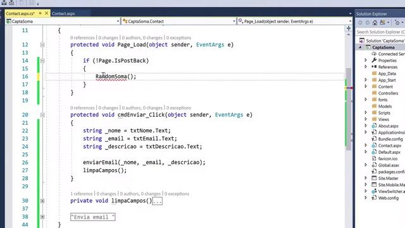Select the Scripts folder icon

(x=374, y=113)
